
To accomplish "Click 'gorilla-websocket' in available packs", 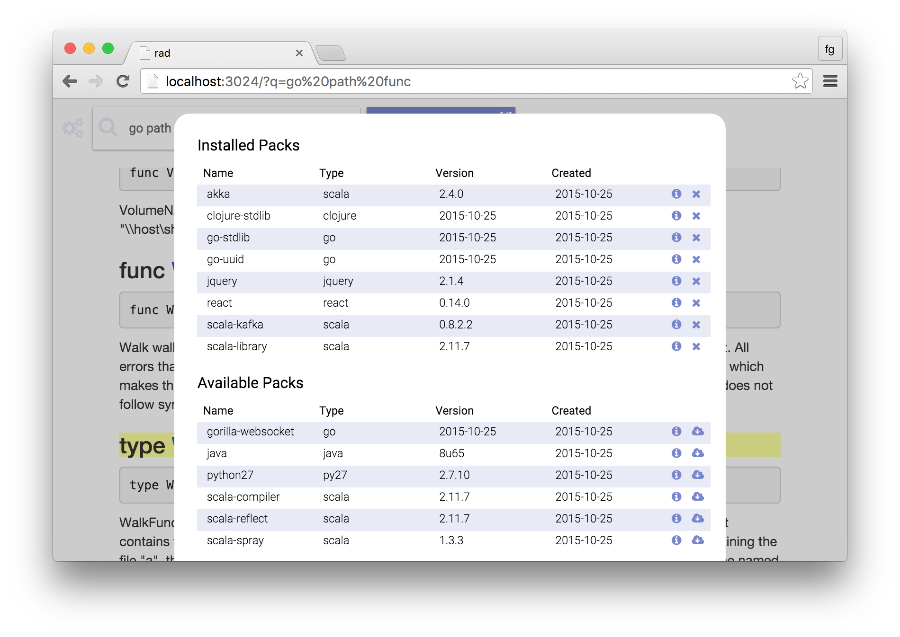I will tap(250, 432).
